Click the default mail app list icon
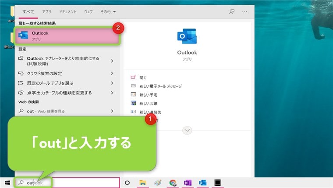Screen dimensions: 333x188 (x=21, y=83)
